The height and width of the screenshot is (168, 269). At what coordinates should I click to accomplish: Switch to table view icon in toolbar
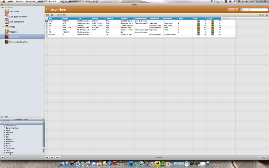pyautogui.click(x=48, y=15)
